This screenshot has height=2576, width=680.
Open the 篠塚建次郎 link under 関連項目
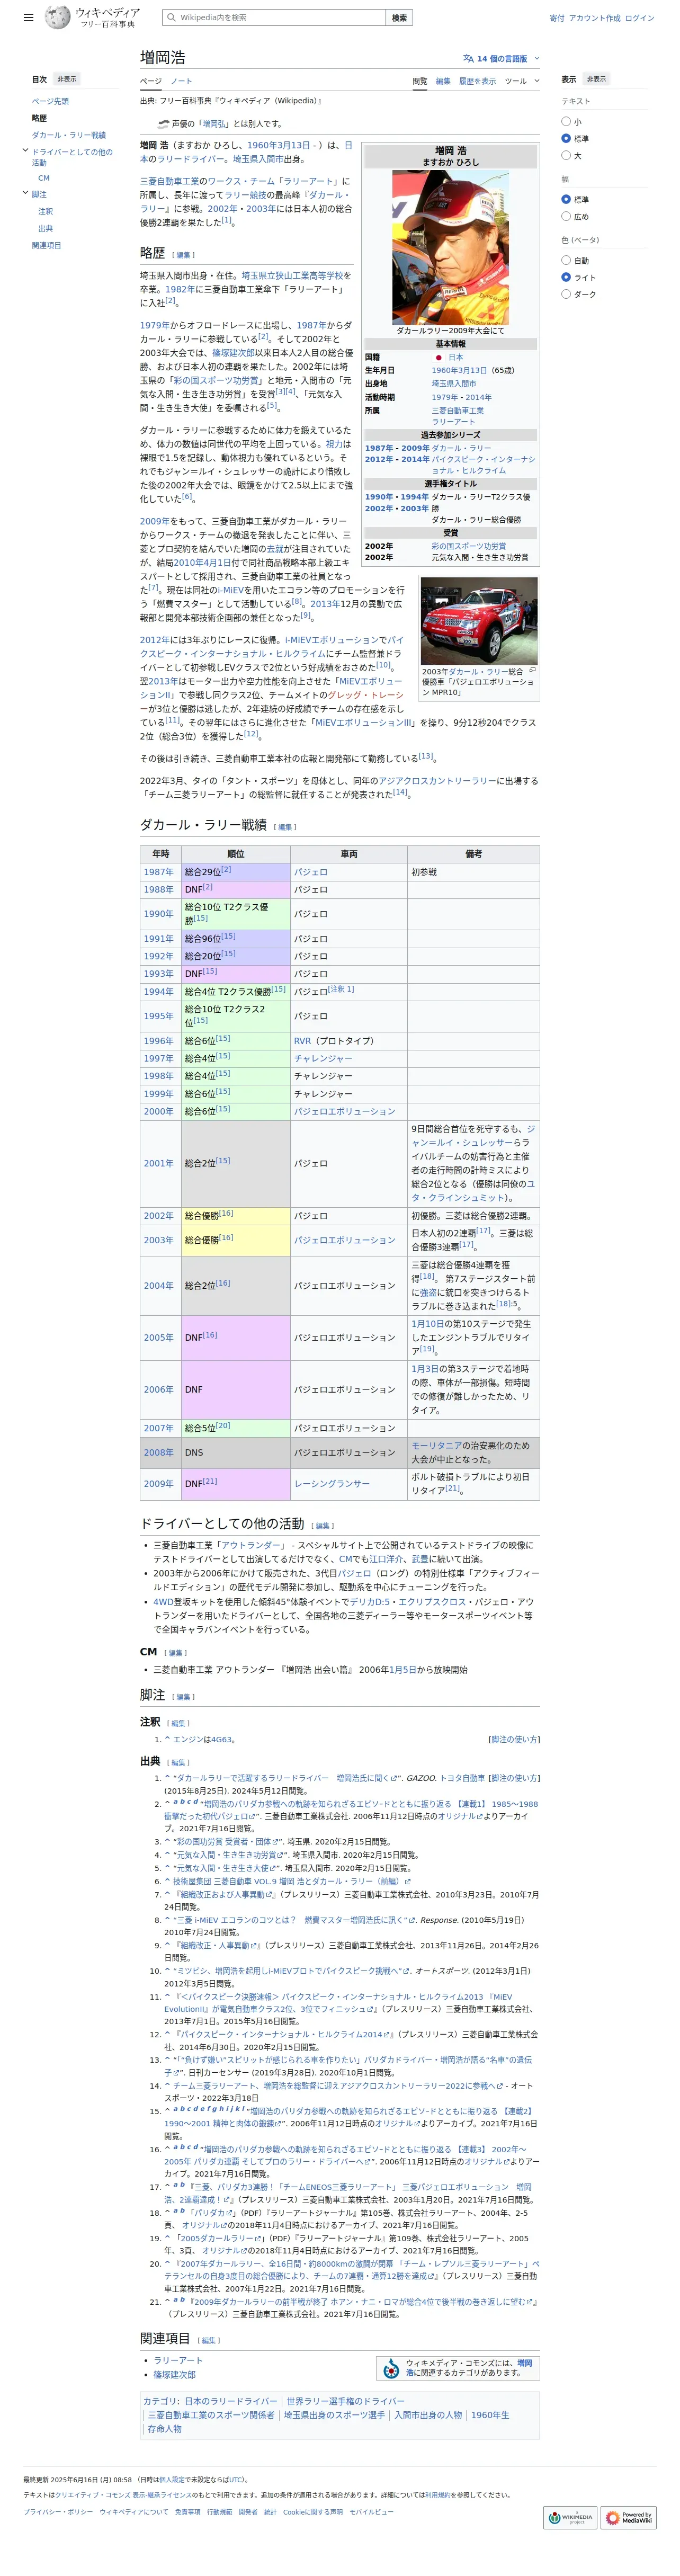click(x=174, y=2375)
